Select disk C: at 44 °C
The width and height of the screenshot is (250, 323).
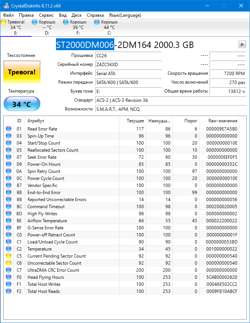pos(109,28)
